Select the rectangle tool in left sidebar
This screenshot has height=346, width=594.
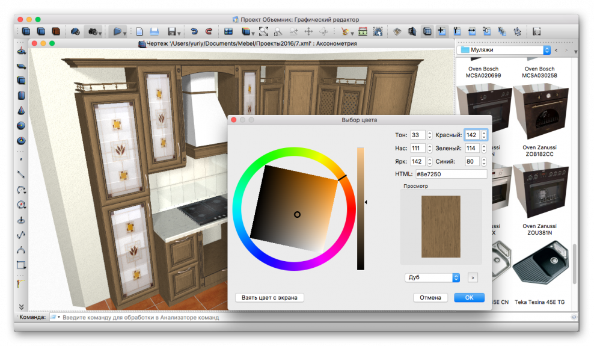(21, 265)
